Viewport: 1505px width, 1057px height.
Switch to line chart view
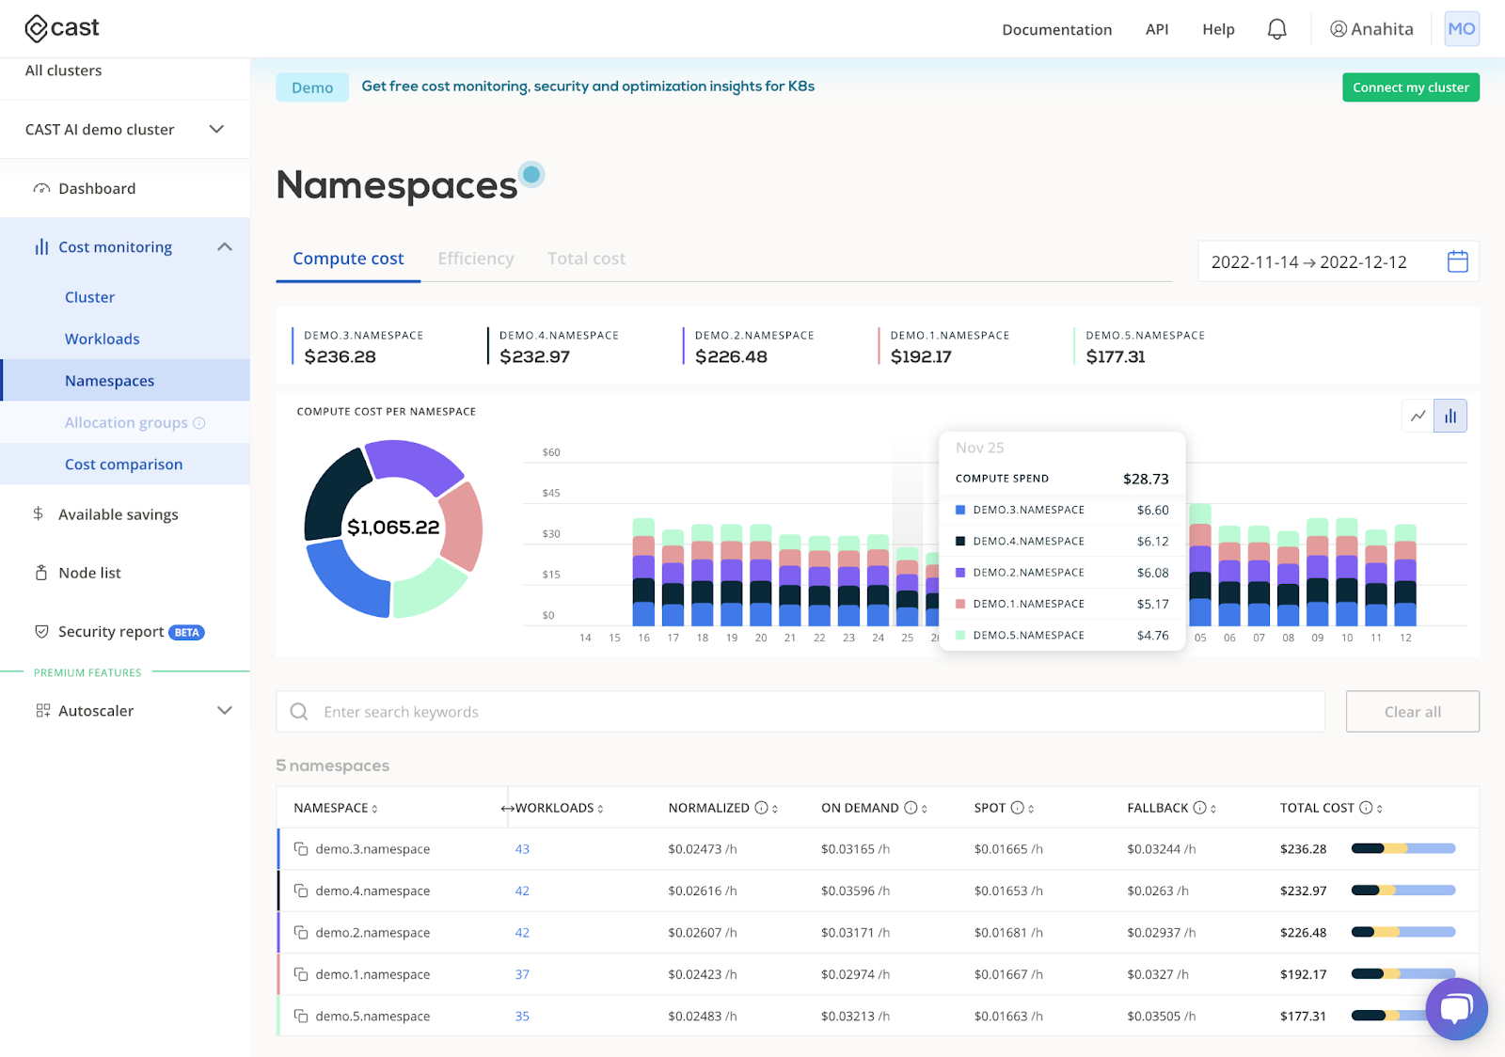point(1418,416)
